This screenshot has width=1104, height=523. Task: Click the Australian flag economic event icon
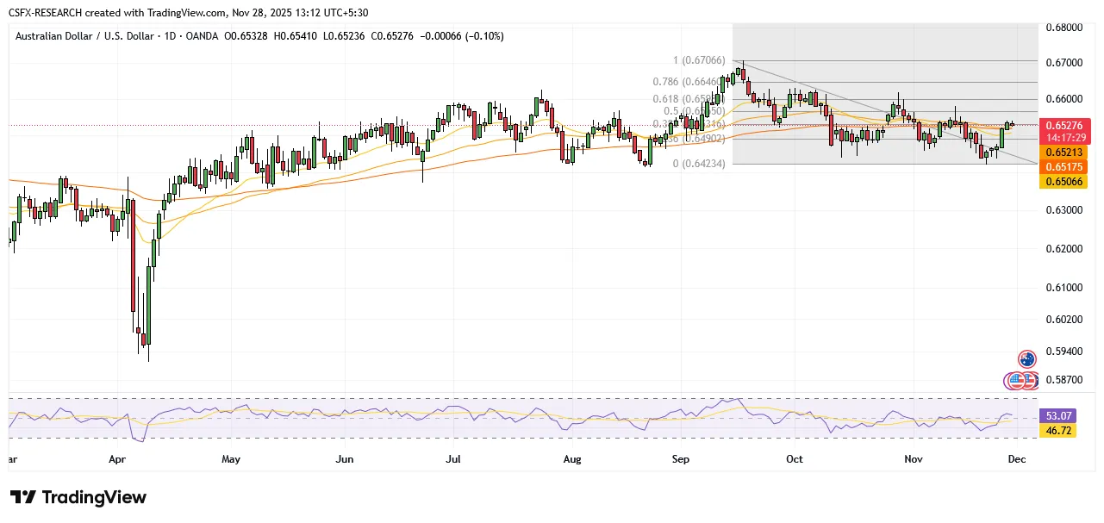click(1026, 359)
